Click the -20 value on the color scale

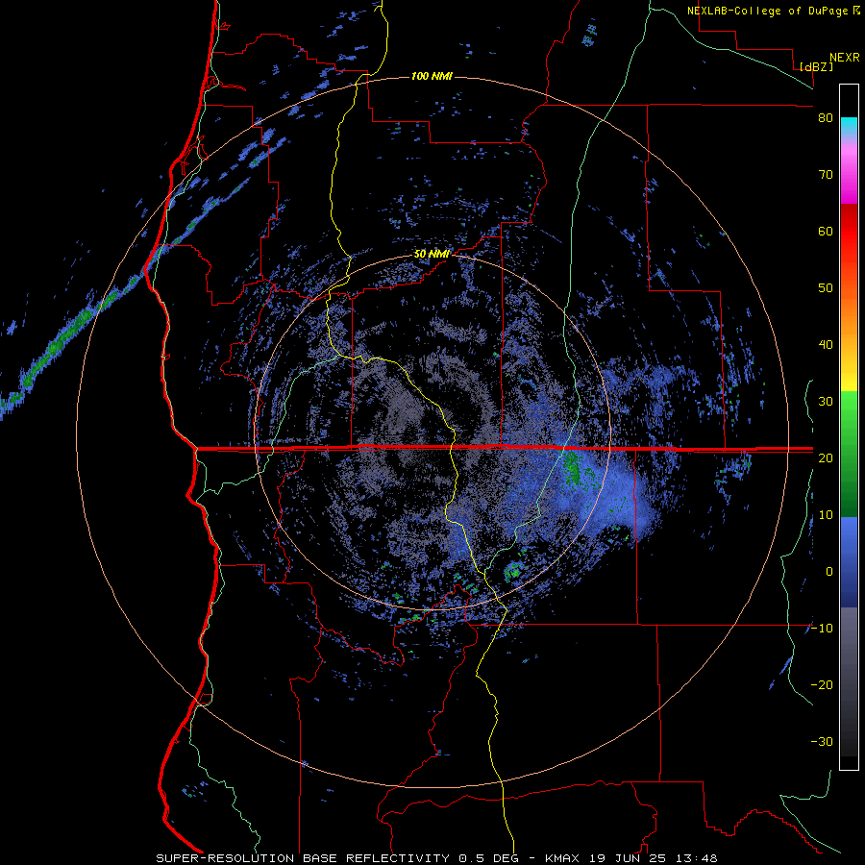click(x=822, y=684)
